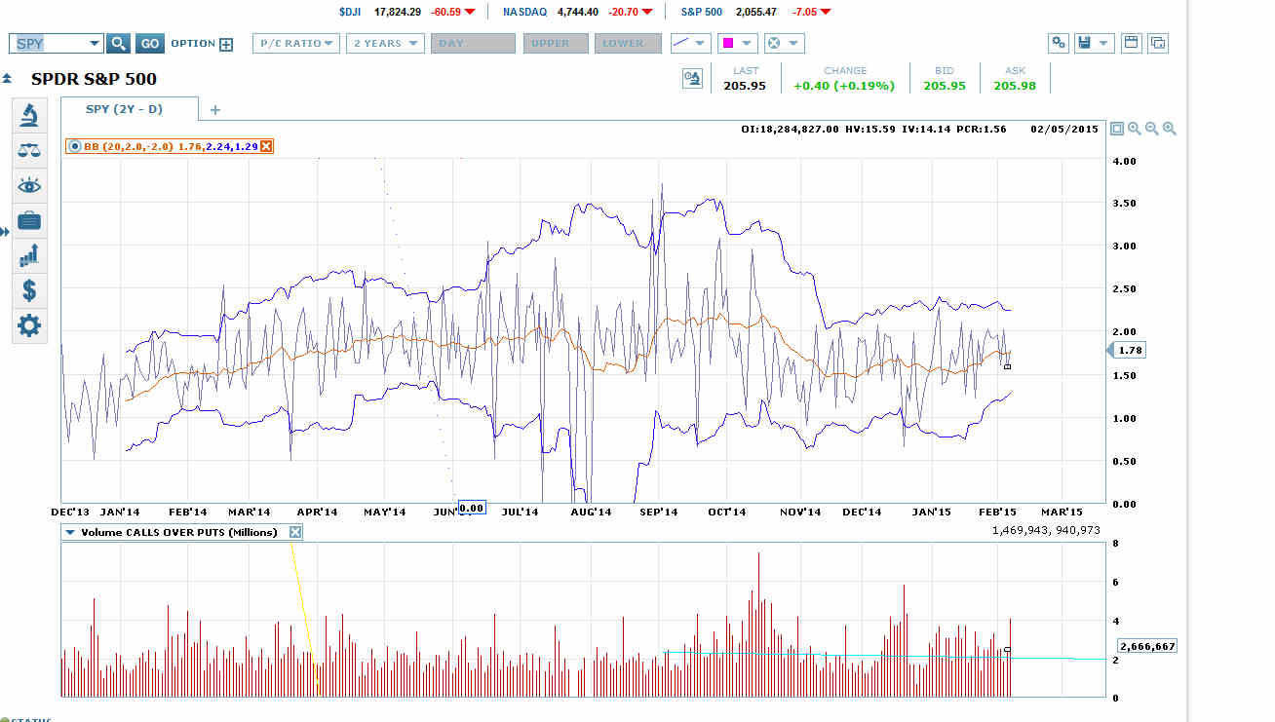Click the plus box next to OPTION

(x=226, y=44)
